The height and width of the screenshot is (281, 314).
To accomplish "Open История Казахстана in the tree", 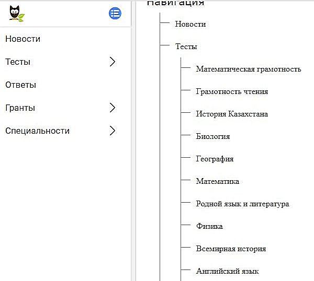I will [232, 114].
